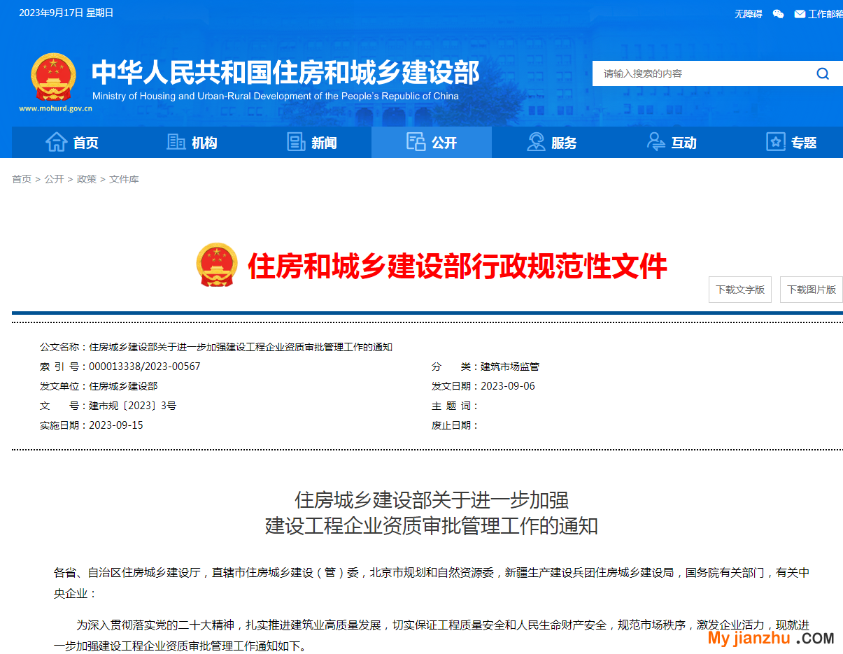Click www.mohurd.gov.cn under the emblem

click(x=55, y=108)
